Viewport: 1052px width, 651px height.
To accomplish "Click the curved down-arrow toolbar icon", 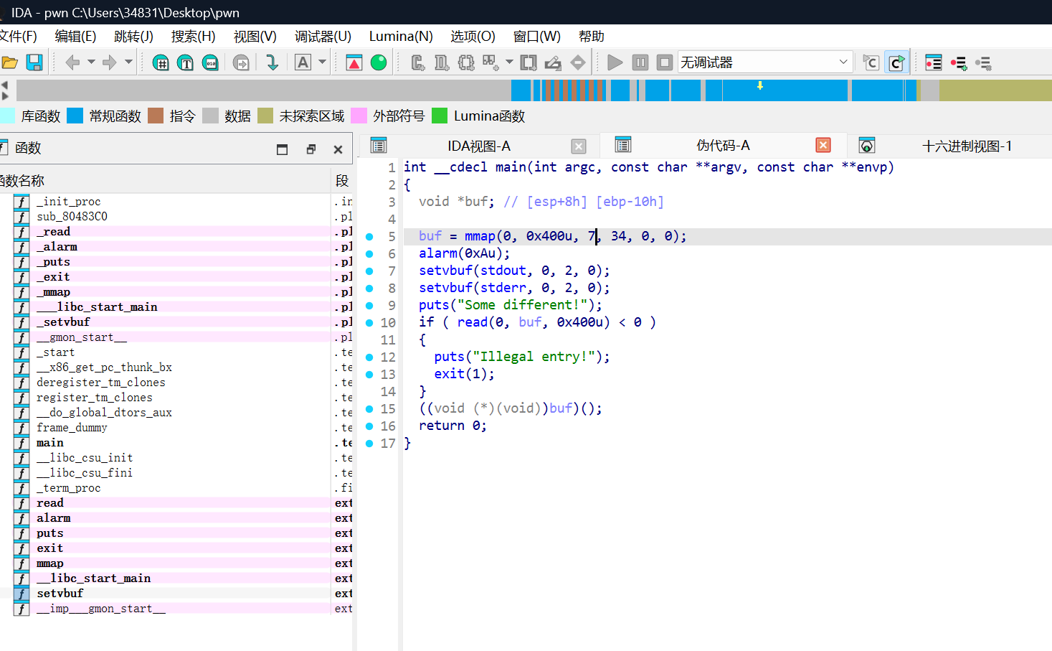I will click(x=272, y=63).
